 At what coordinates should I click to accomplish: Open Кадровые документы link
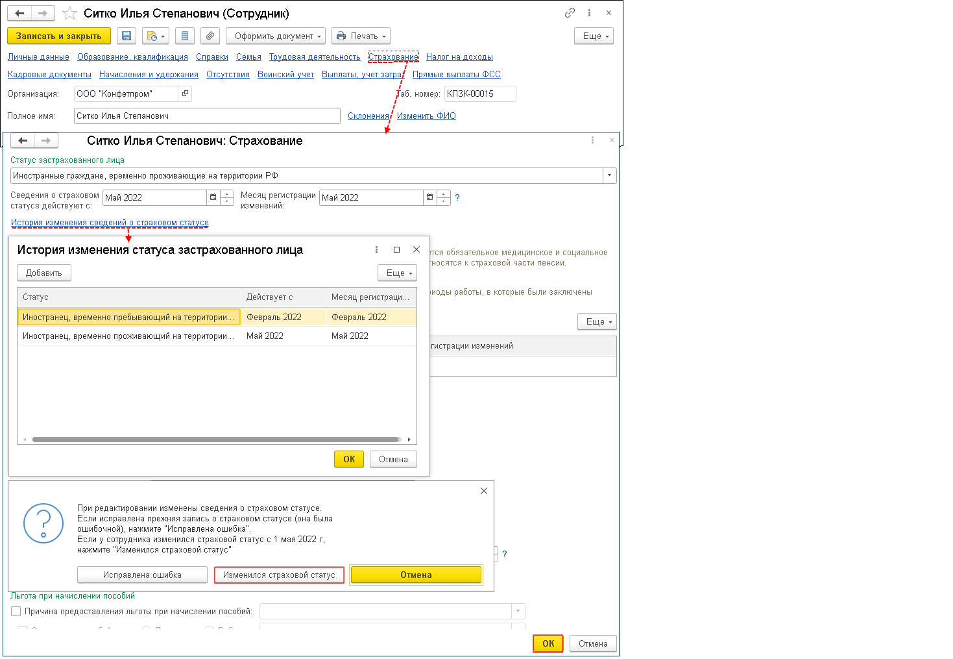49,75
